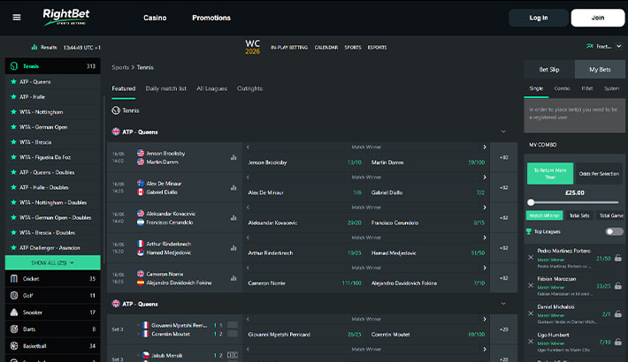Toggle the Top Leagues switch
The image size is (628, 362).
614,231
